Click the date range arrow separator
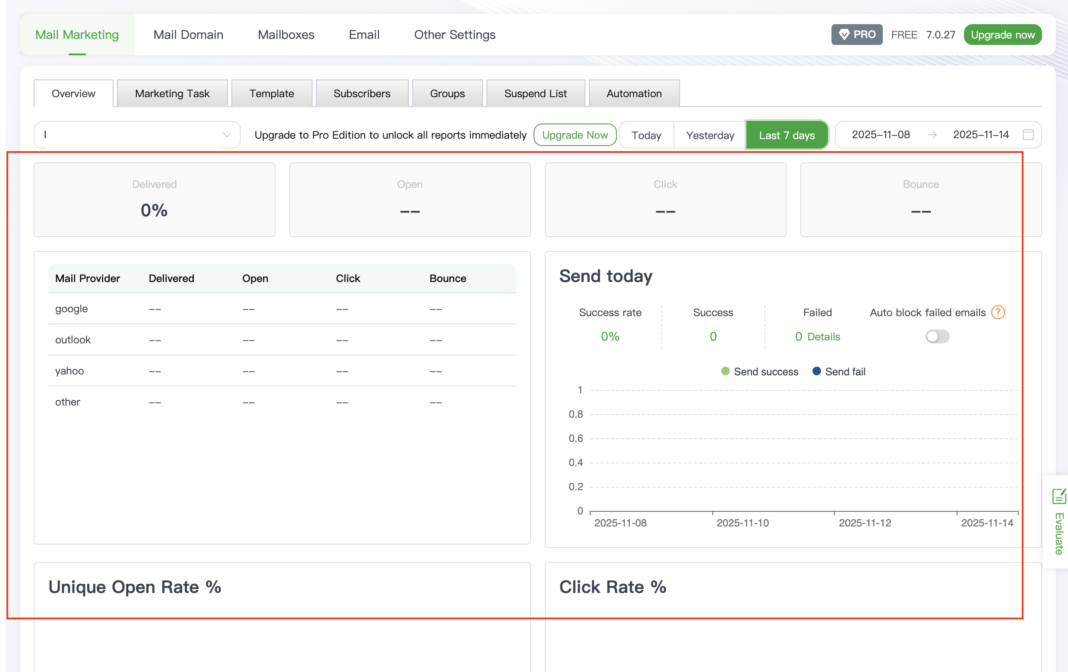 pyautogui.click(x=932, y=135)
